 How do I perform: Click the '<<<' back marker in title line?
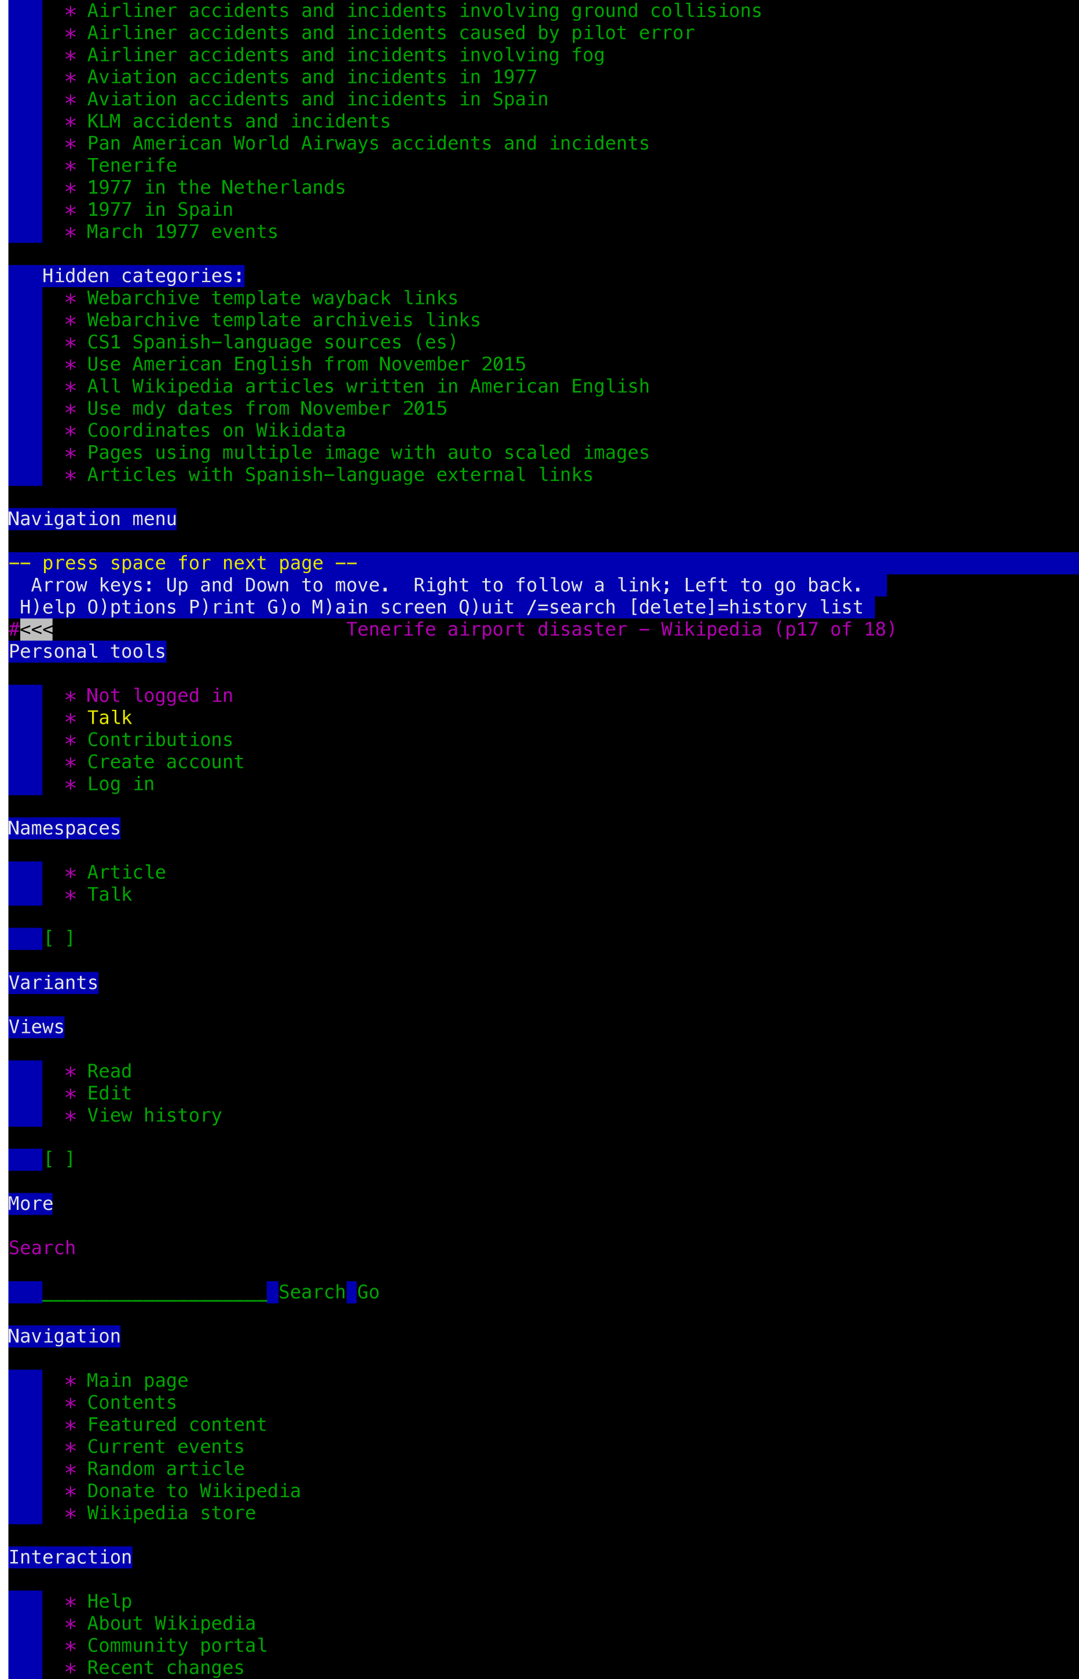tap(36, 630)
